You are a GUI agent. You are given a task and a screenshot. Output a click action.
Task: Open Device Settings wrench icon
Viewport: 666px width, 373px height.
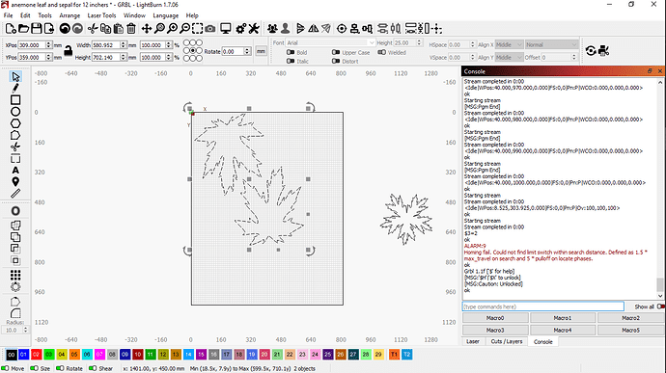[254, 28]
